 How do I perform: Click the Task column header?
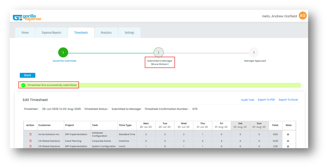104,125
